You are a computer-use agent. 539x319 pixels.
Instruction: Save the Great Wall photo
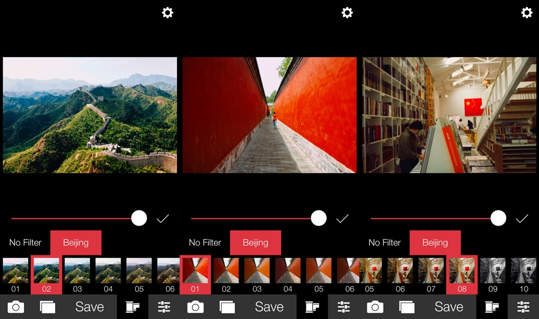(x=90, y=307)
